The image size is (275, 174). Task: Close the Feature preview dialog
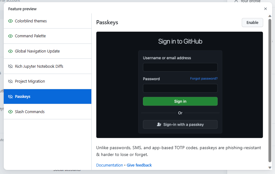[x=265, y=9]
